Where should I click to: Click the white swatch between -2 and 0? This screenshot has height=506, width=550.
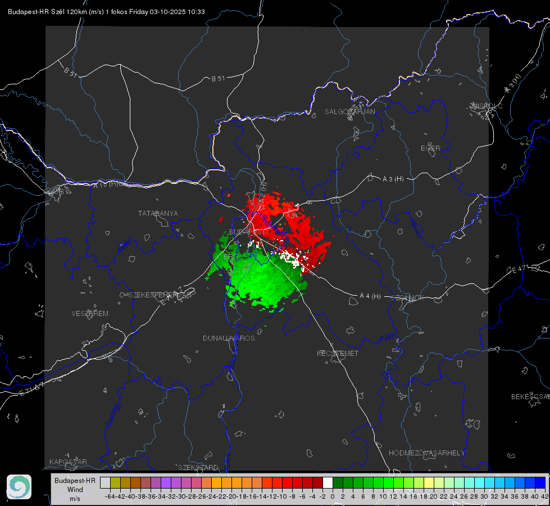tap(328, 482)
